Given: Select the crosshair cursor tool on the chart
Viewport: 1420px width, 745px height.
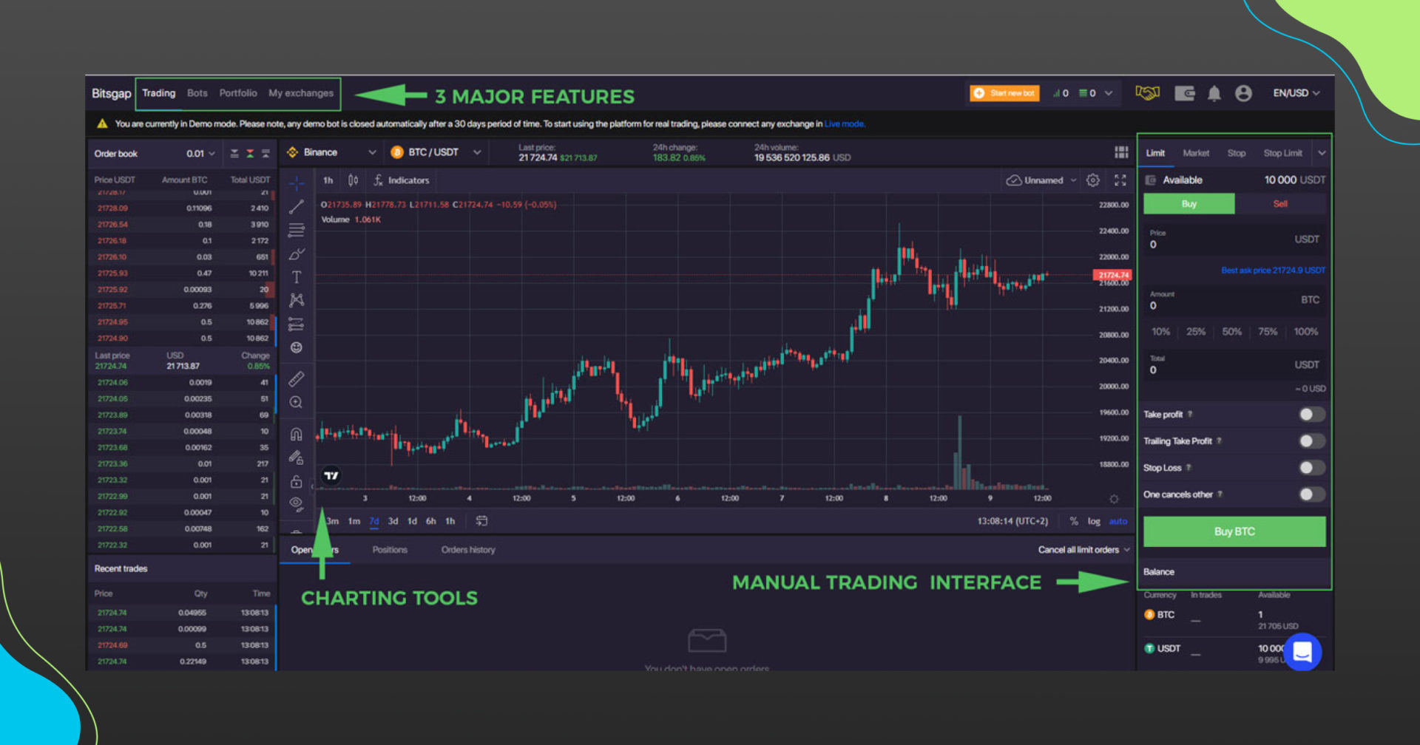Looking at the screenshot, I should [x=297, y=183].
